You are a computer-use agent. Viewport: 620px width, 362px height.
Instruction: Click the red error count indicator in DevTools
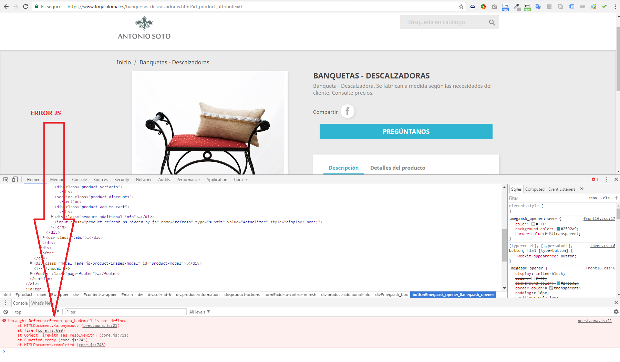click(x=595, y=179)
